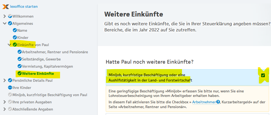Expand the Willkommen tree section
The height and width of the screenshot is (115, 271).
coord(5,16)
